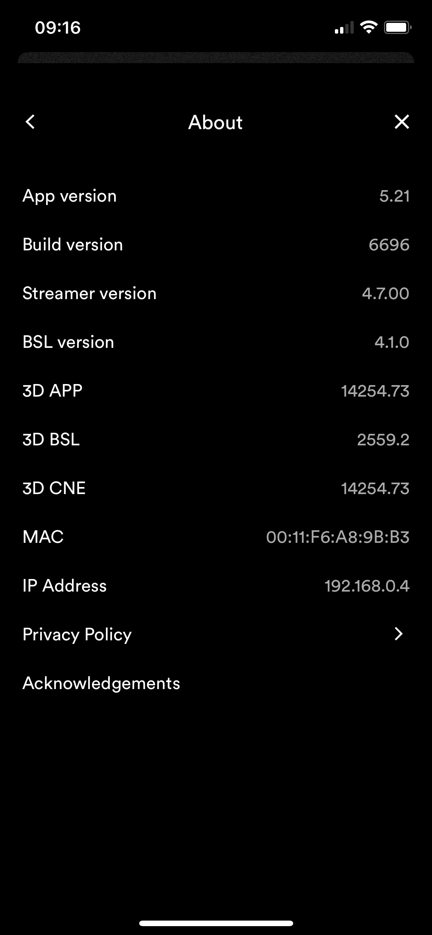Tap the battery indicator icon
This screenshot has width=432, height=935.
tap(398, 27)
